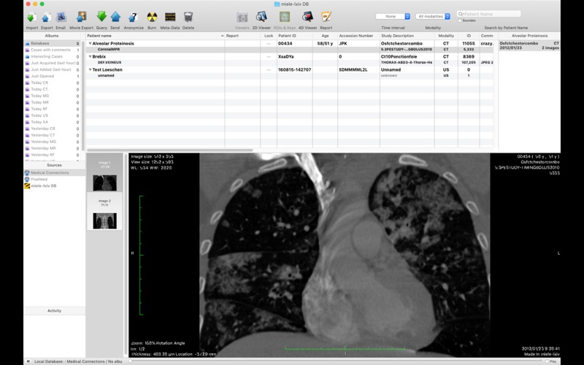This screenshot has width=584, height=365.
Task: Open the Meta-Data viewer
Action: (x=170, y=17)
